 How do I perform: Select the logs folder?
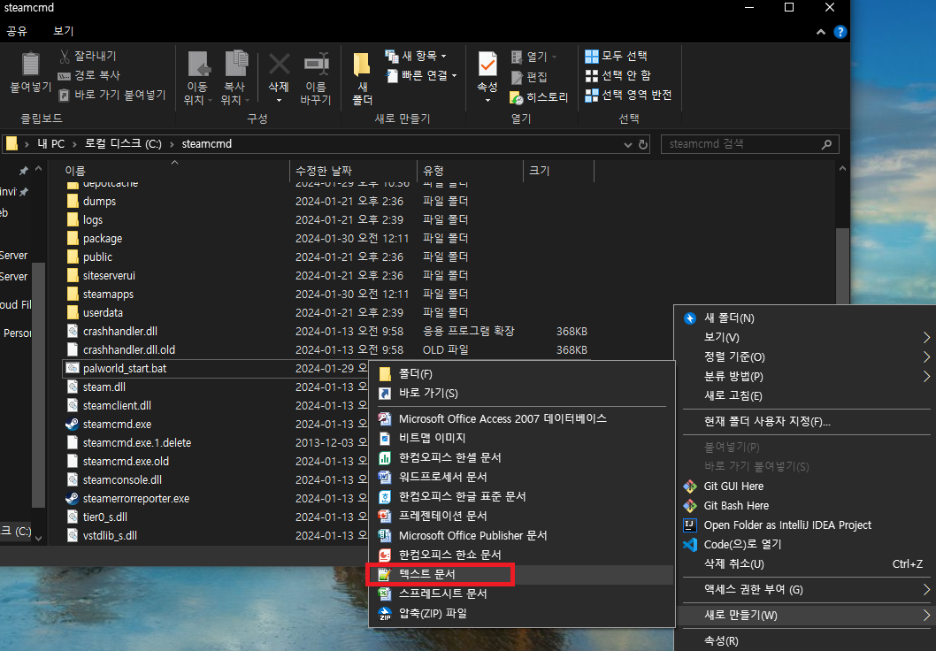pos(93,219)
